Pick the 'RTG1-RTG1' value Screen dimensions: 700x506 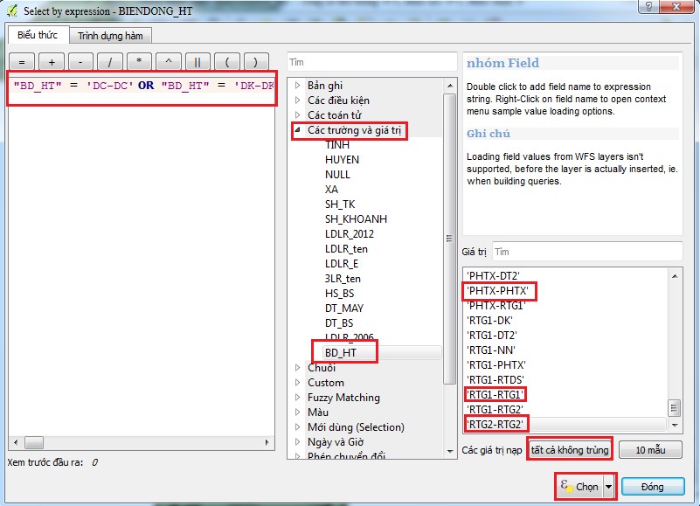pos(495,394)
